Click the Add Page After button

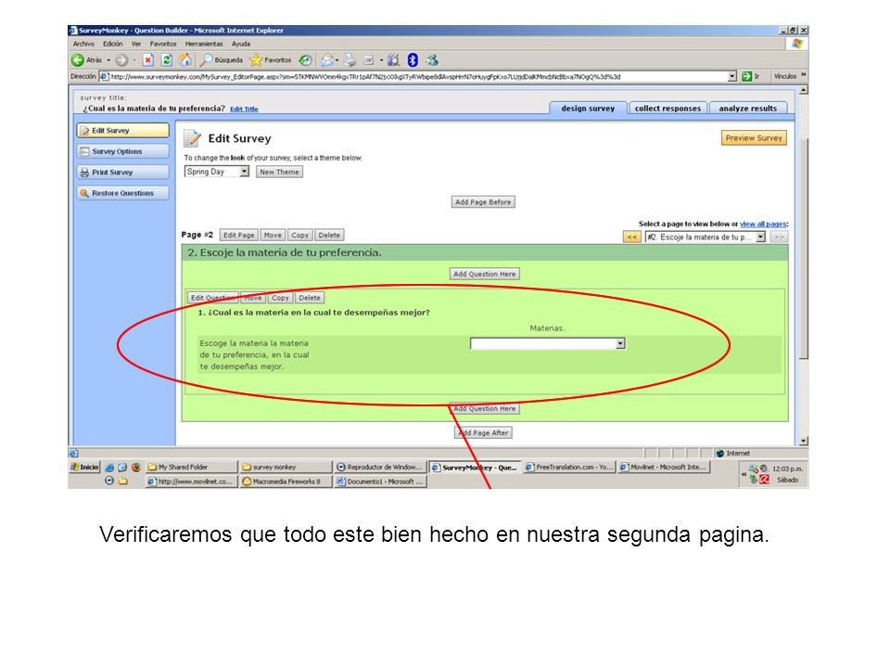pos(484,433)
